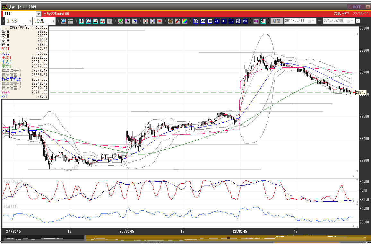Click the 28800 price axis label
This screenshot has height=244, width=371.
364,50
